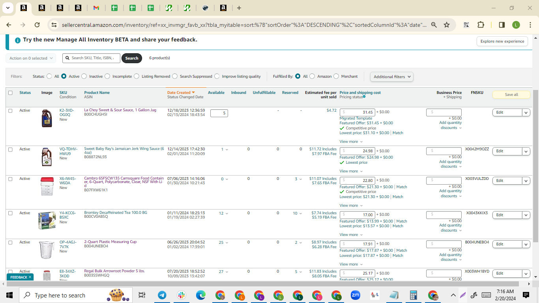The width and height of the screenshot is (539, 303).
Task: Click the Explore new experience button
Action: tap(502, 41)
